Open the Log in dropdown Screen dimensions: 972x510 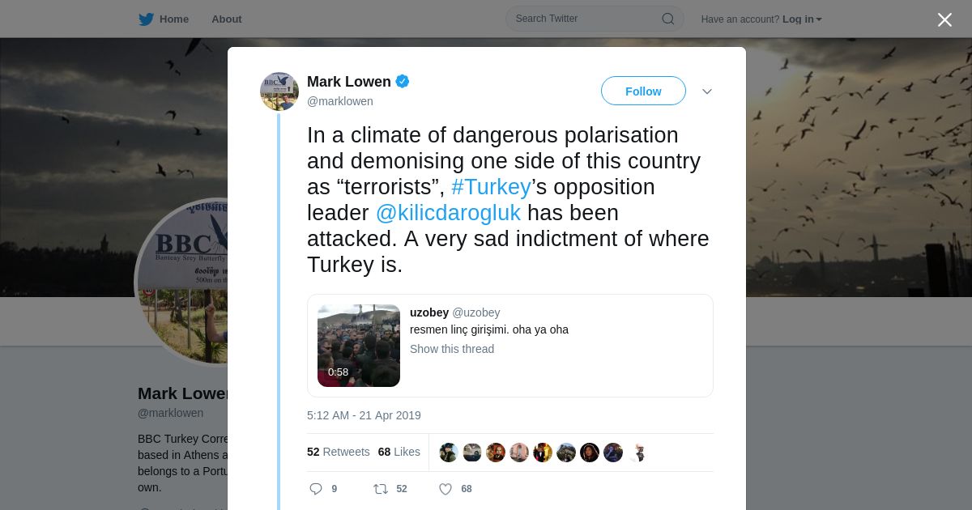pyautogui.click(x=802, y=19)
